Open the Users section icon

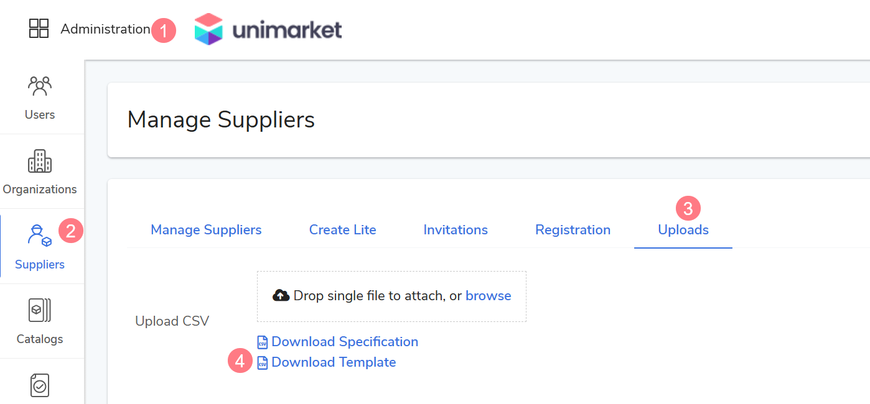coord(40,86)
